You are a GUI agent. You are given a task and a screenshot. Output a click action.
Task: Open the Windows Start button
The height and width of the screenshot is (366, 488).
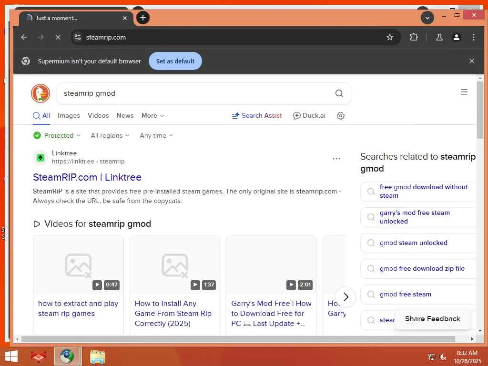coord(11,356)
